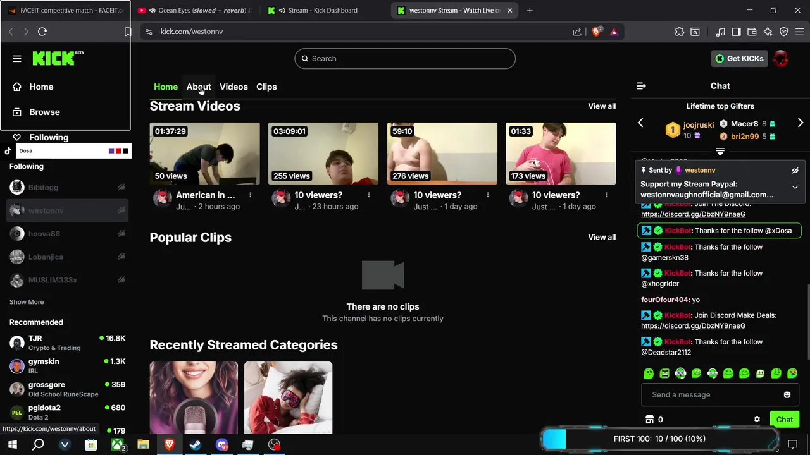Open the 03:09:01 stream video thumbnail
This screenshot has width=810, height=455.
coord(323,154)
